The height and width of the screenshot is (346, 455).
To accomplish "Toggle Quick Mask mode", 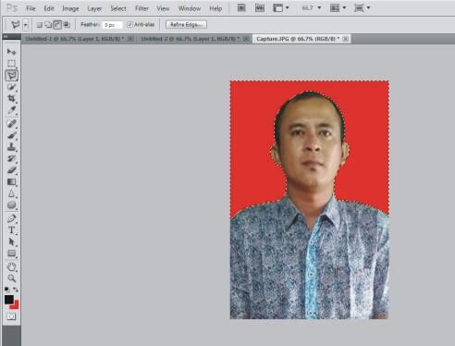I will click(x=11, y=316).
